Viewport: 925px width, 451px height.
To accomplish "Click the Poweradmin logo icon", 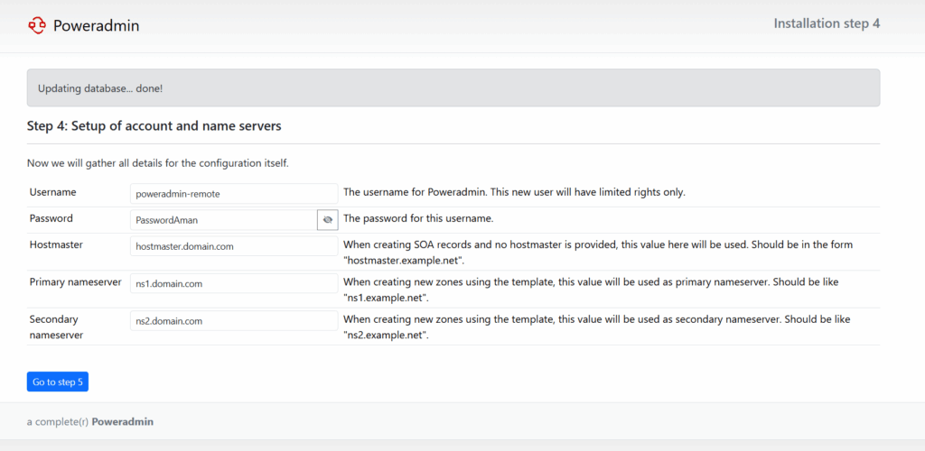I will [36, 25].
